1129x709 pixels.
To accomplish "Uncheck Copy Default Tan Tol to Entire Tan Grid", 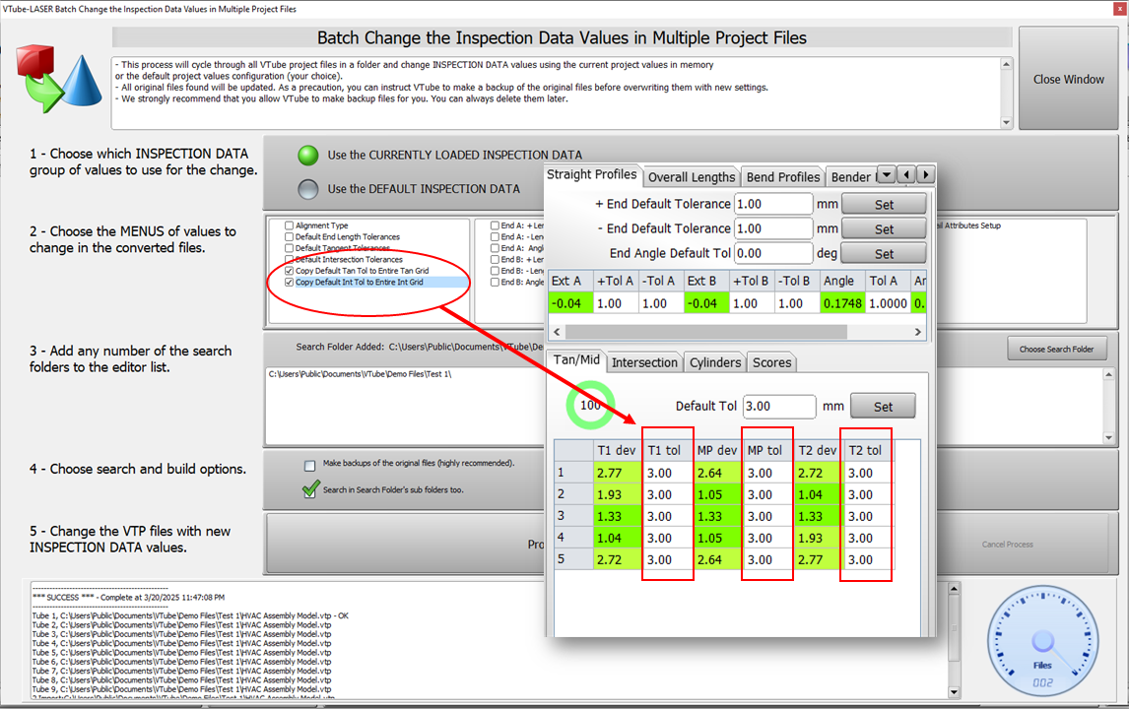I will (x=289, y=271).
